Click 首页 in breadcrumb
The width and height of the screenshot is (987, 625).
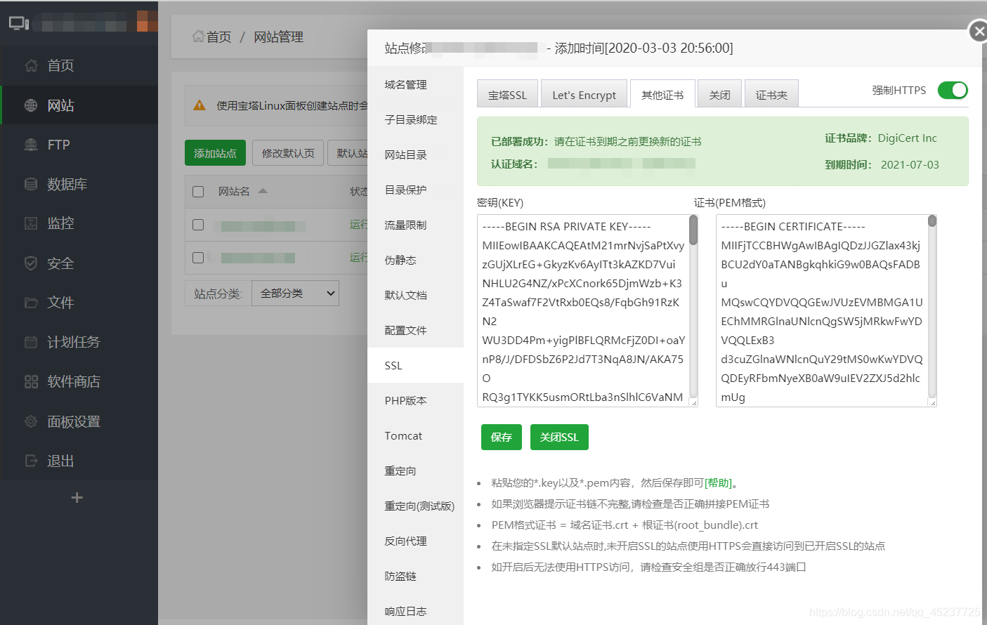(x=218, y=37)
